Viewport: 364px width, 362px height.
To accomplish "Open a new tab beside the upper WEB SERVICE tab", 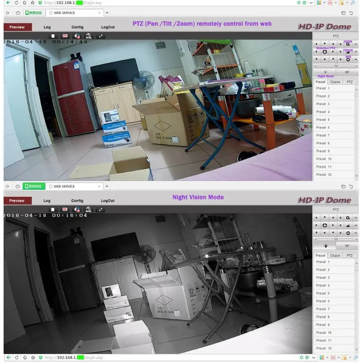I will click(x=107, y=13).
